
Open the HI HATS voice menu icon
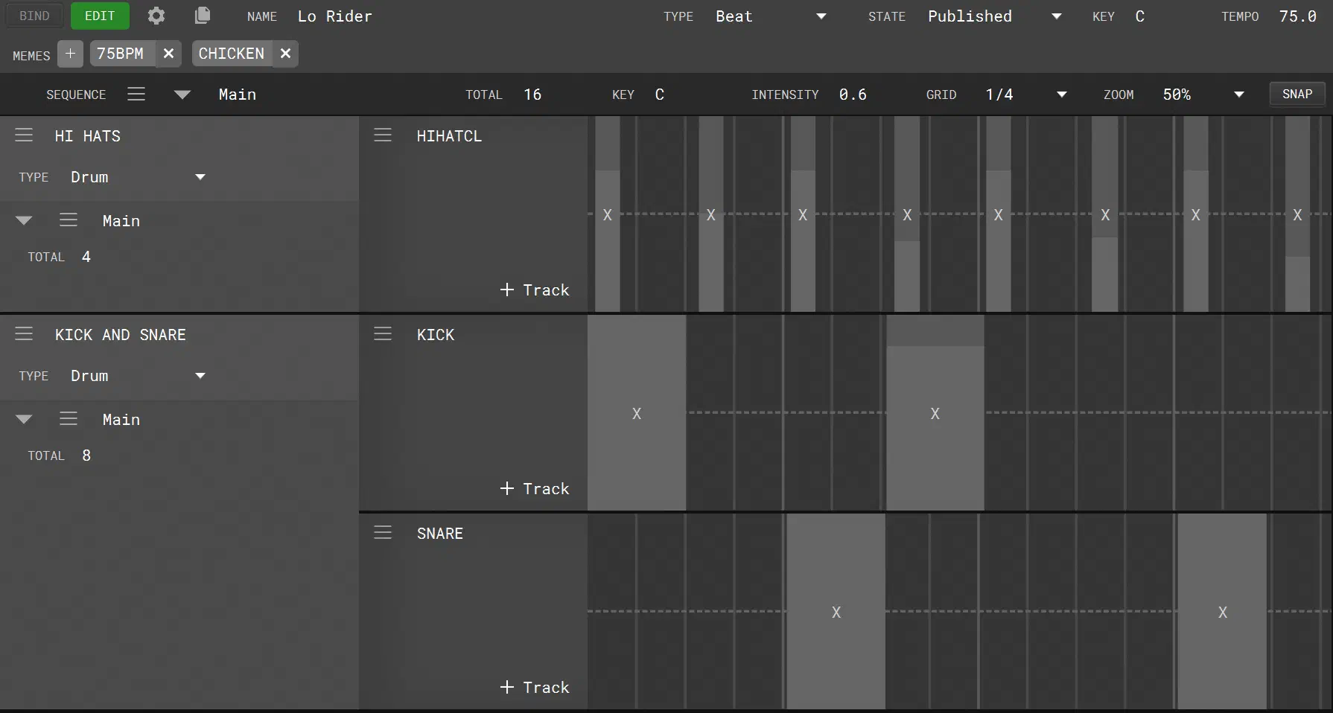(x=24, y=135)
